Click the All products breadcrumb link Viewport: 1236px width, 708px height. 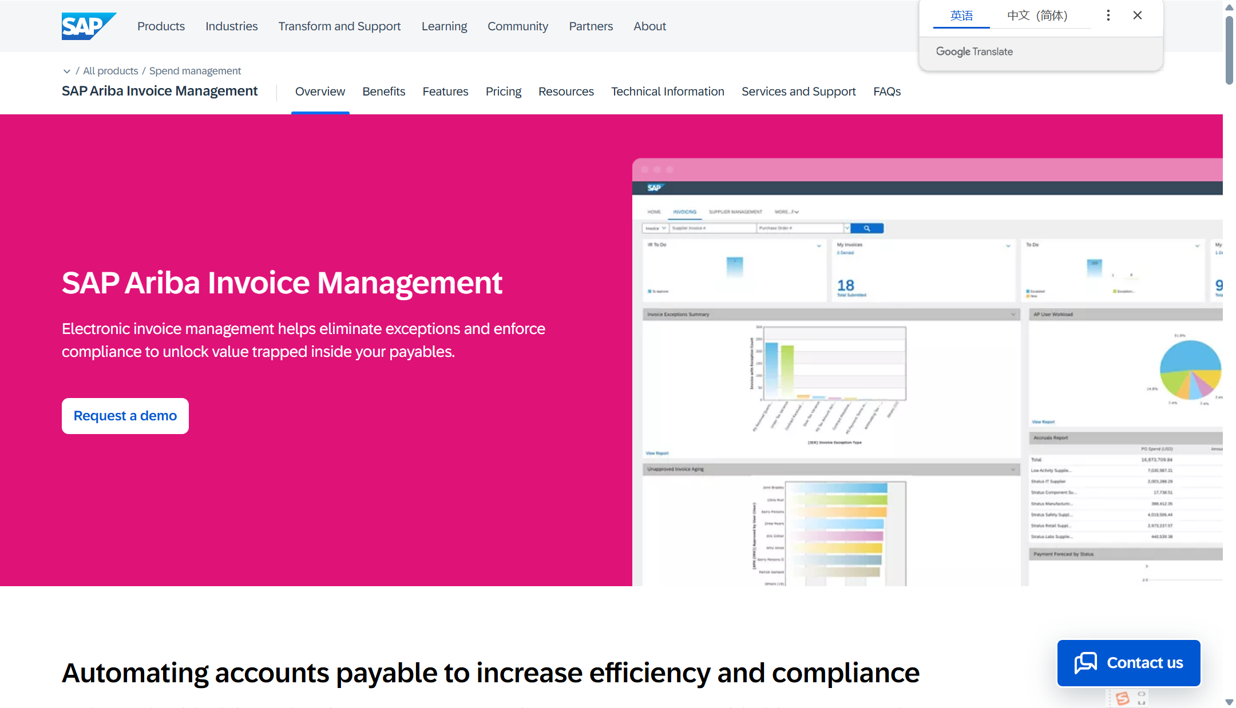point(110,71)
